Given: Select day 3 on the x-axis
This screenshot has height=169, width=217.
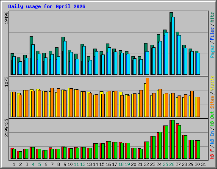Looking at the screenshot, I should [27, 164].
